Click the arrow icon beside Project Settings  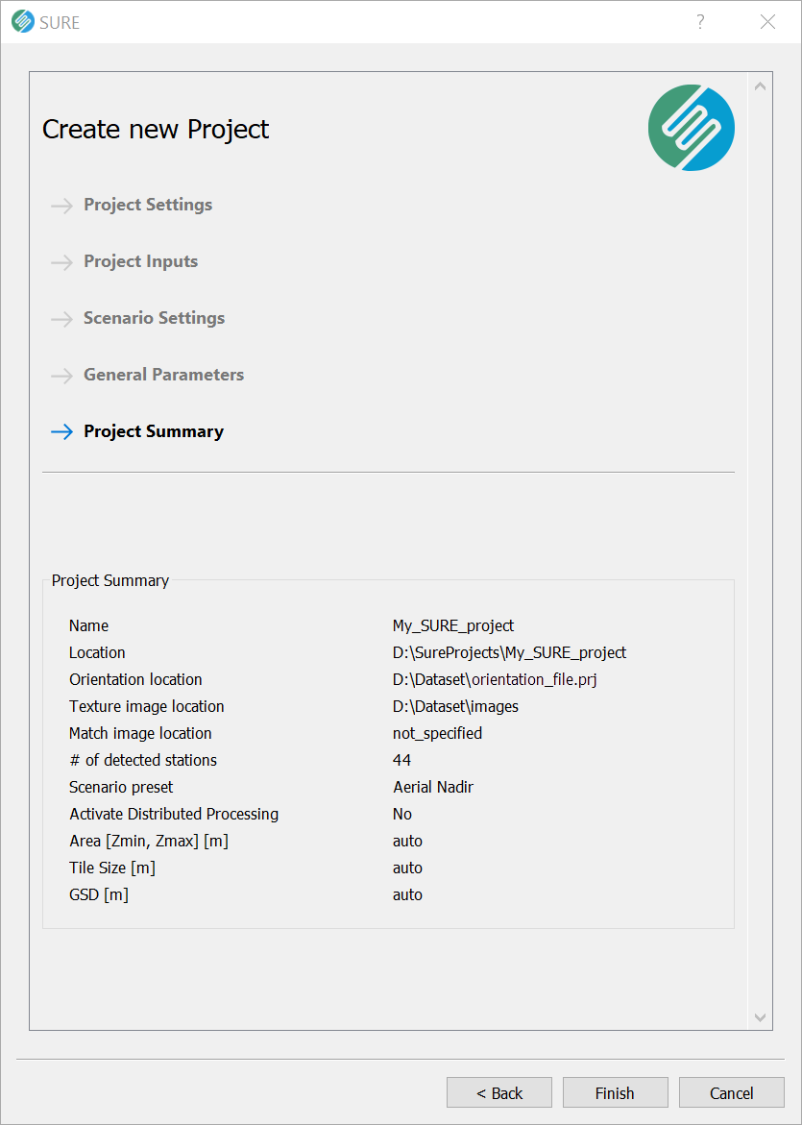coord(61,206)
